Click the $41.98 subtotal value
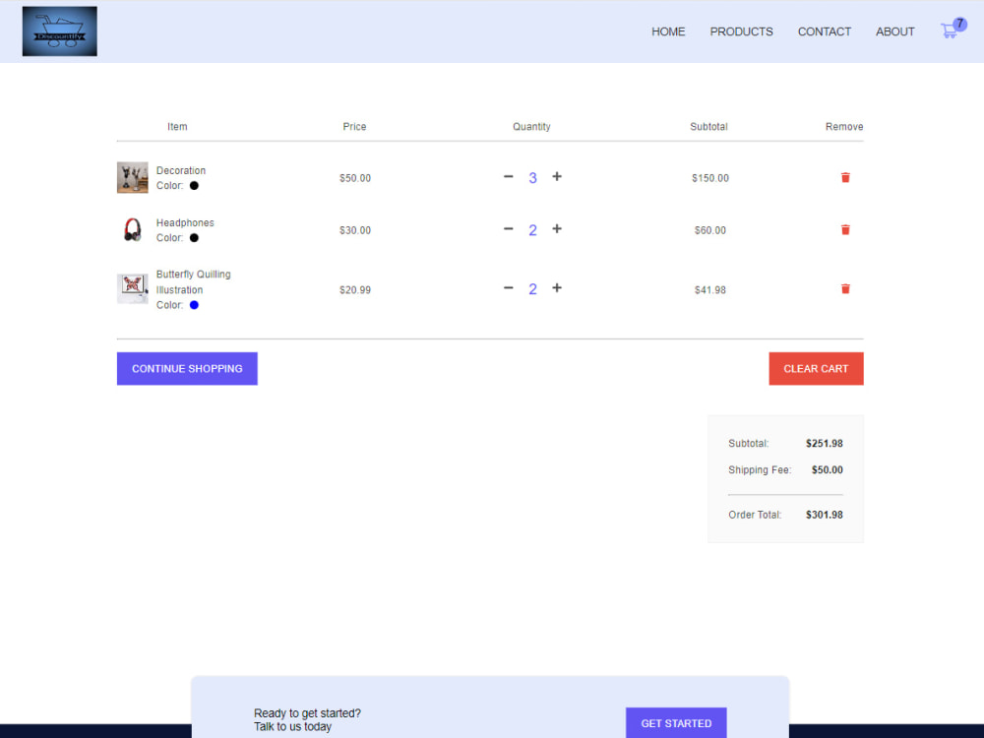 (x=710, y=290)
